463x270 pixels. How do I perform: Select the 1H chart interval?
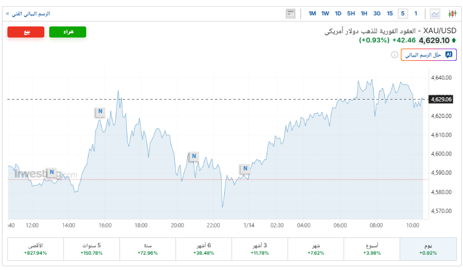click(364, 14)
